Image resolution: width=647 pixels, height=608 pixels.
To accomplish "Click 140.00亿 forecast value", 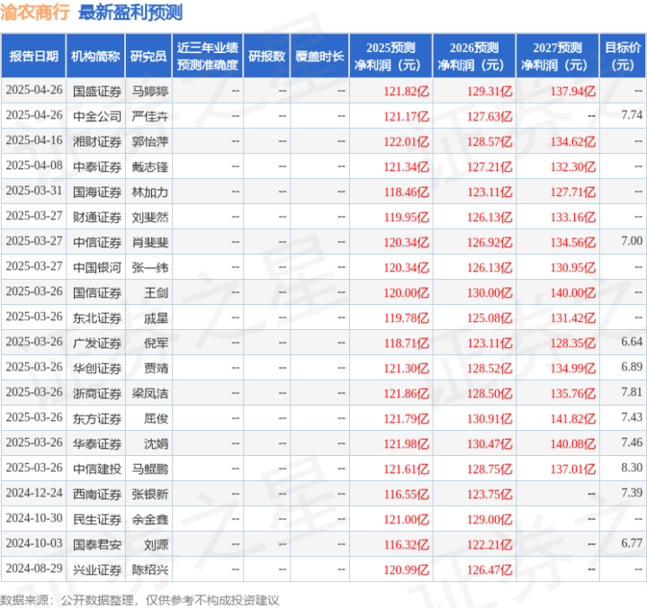I will 573,292.
